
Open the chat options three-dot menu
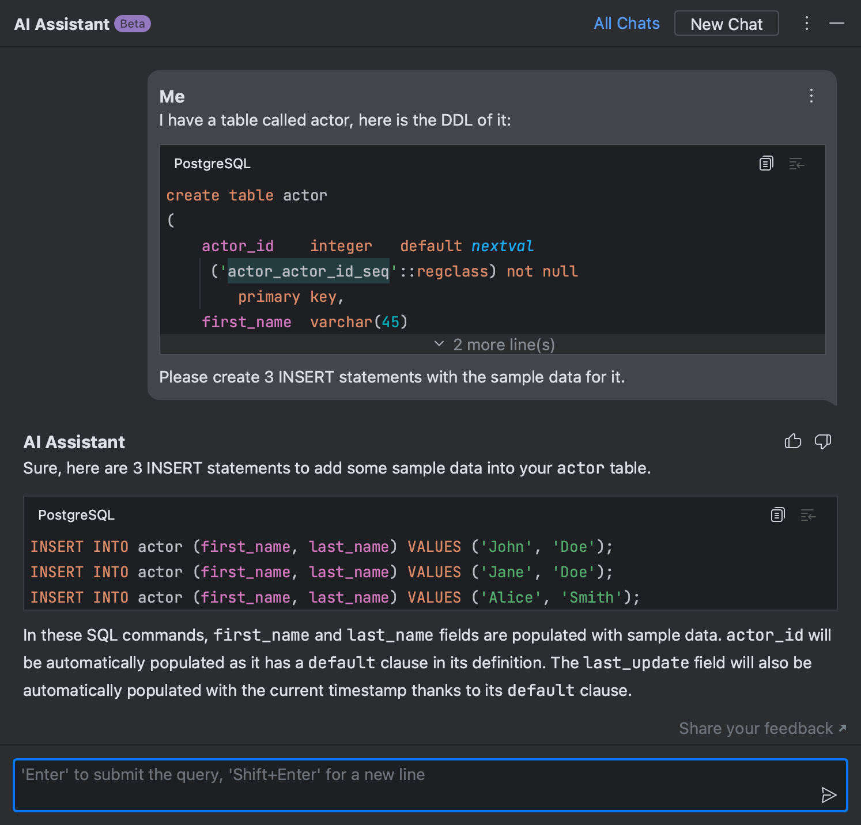(806, 24)
